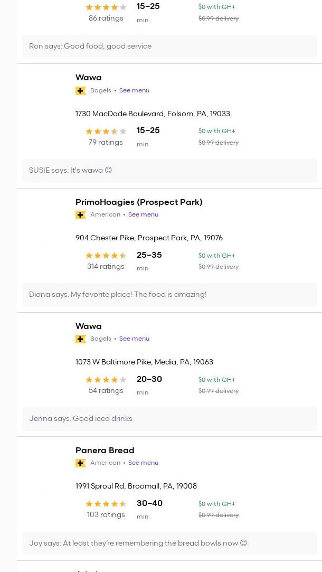Click star rating above 86 ratings
Image resolution: width=322 pixels, height=572 pixels.
pos(106,7)
